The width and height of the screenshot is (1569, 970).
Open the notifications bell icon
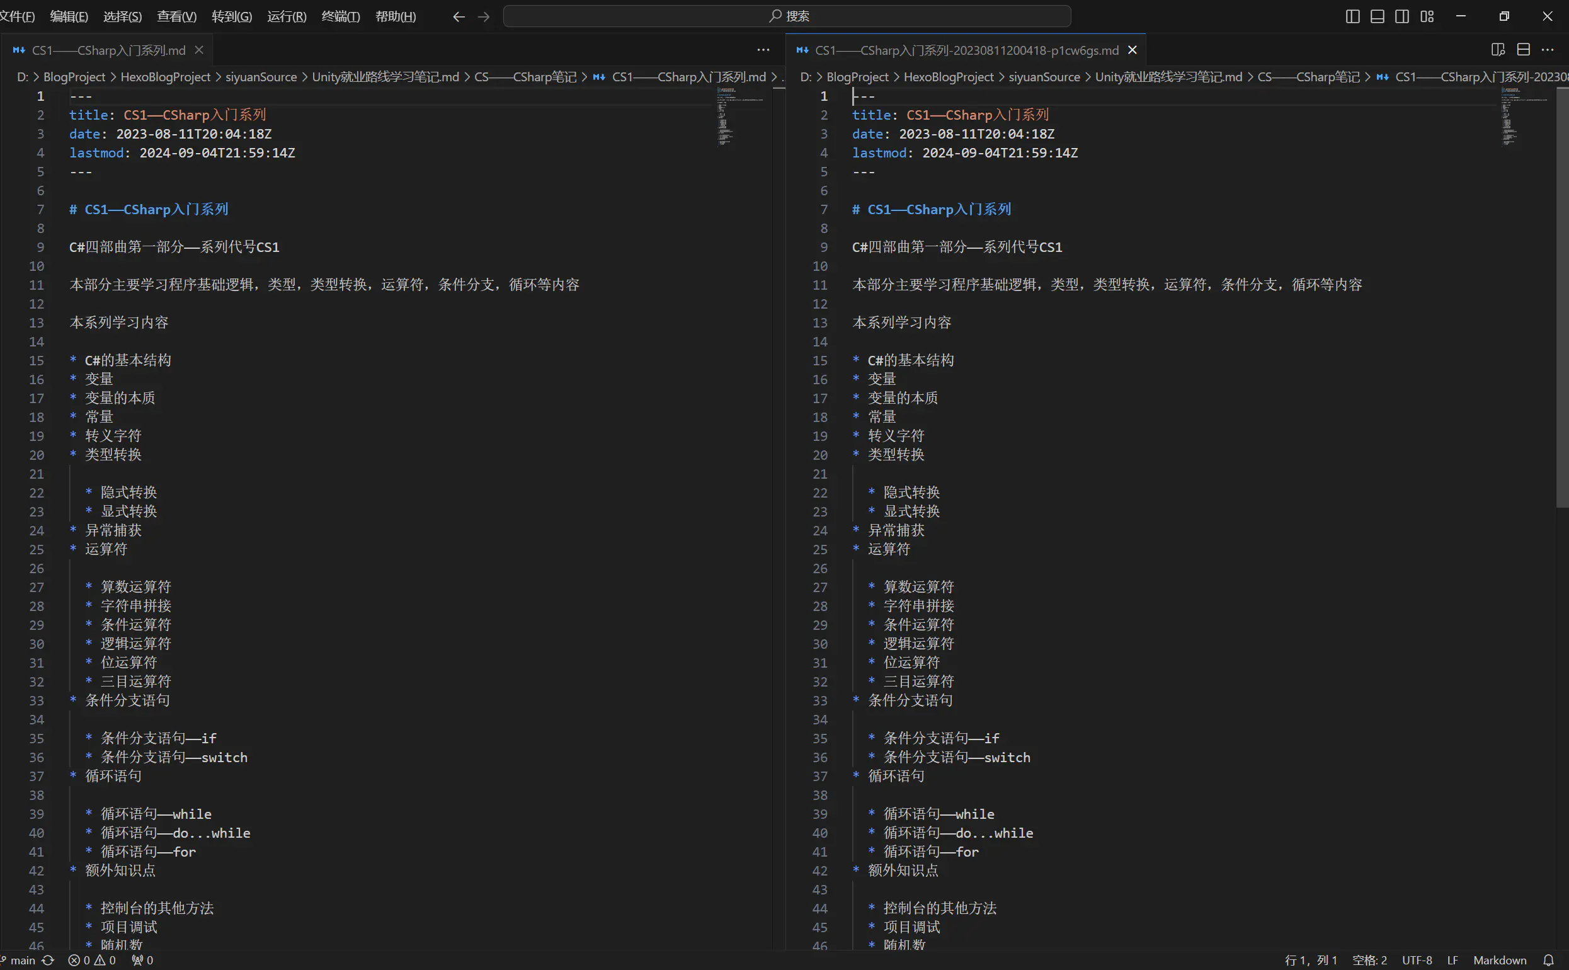[1548, 961]
